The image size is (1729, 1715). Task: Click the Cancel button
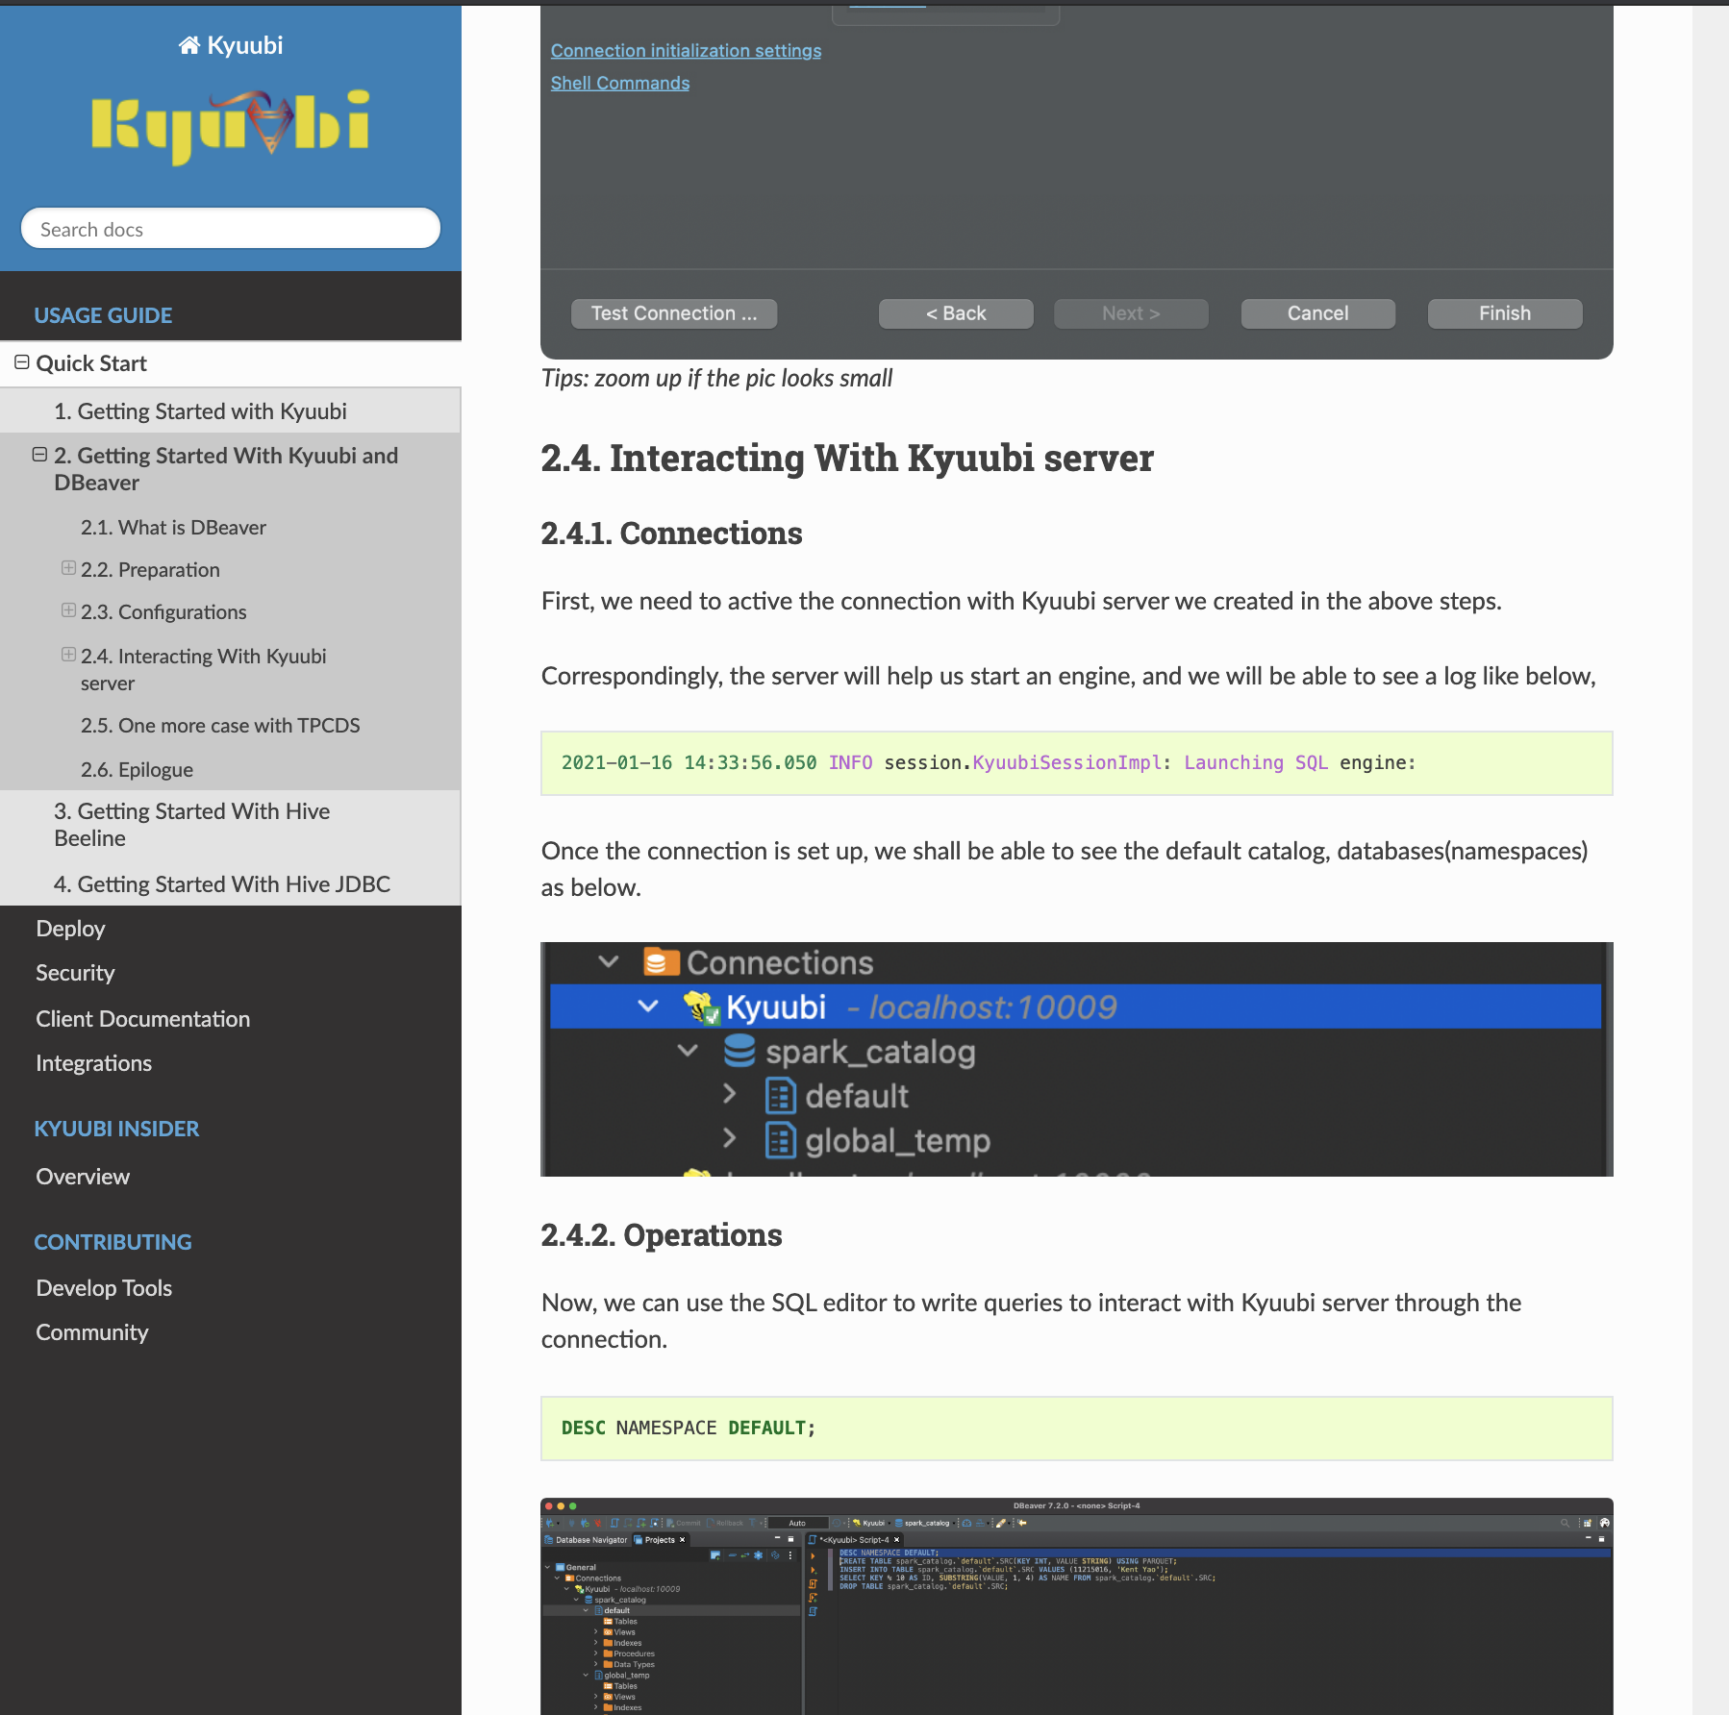[1317, 313]
